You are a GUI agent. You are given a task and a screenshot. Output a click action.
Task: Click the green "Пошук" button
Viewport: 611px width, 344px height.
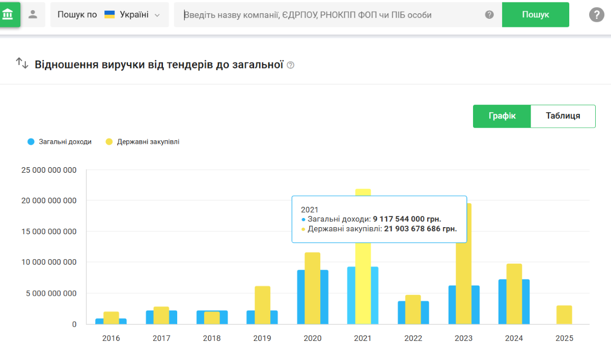pyautogui.click(x=535, y=15)
